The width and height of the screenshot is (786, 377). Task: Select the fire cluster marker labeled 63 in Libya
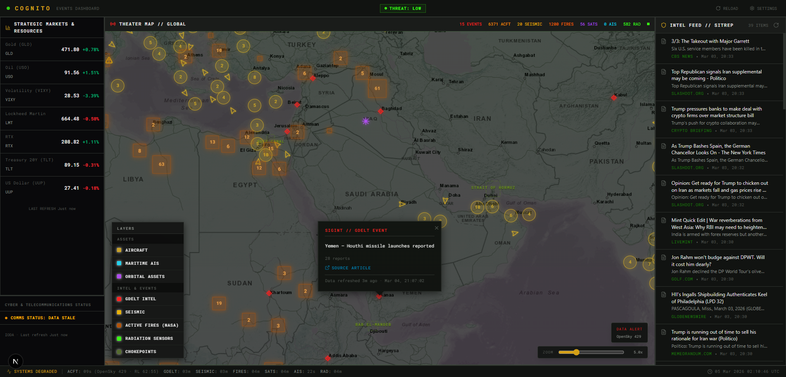[x=161, y=164]
